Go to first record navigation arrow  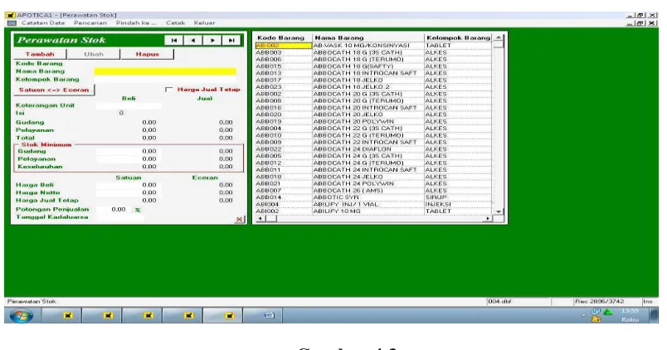pos(174,40)
